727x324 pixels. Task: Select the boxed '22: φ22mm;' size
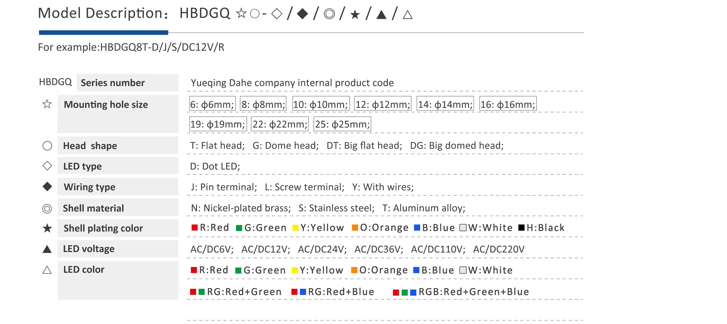(280, 124)
